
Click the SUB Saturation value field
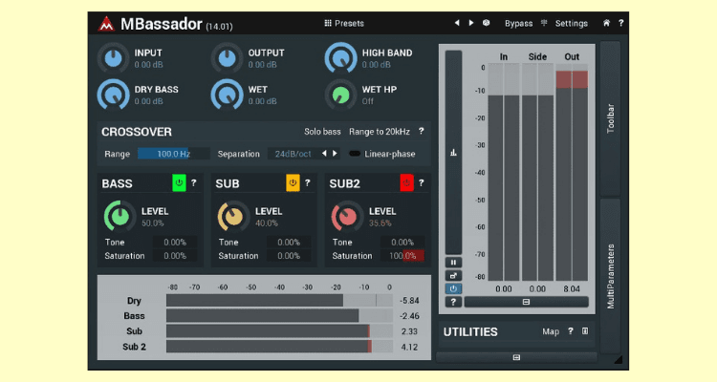tap(289, 256)
